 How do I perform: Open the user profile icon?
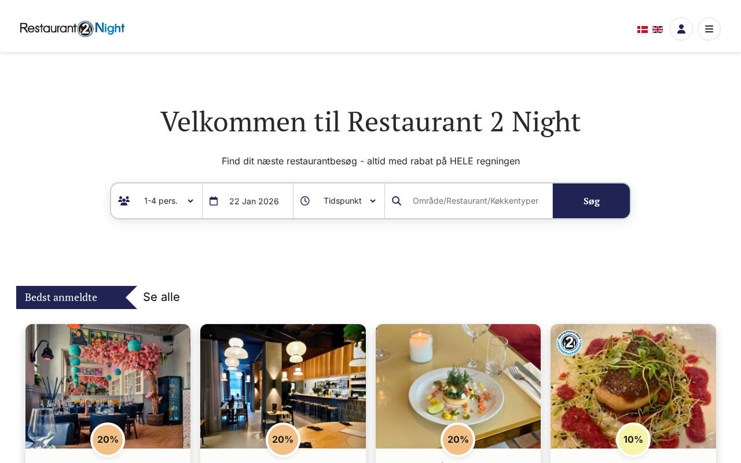[x=681, y=29]
